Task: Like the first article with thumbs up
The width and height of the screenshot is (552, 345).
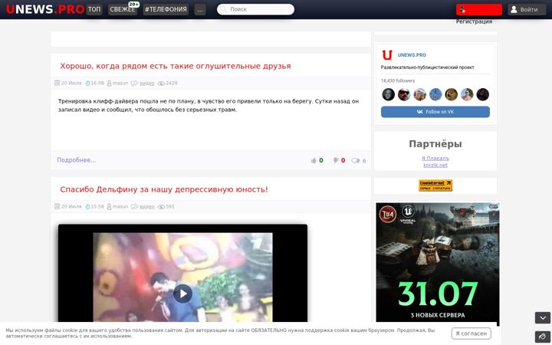Action: [x=314, y=160]
